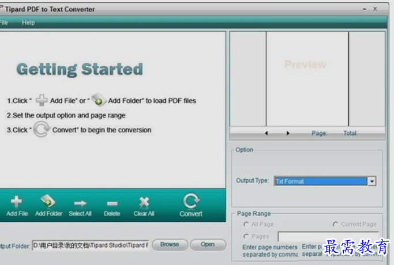394x265 pixels.
Task: Click the Clear All cross icon
Action: [x=144, y=202]
